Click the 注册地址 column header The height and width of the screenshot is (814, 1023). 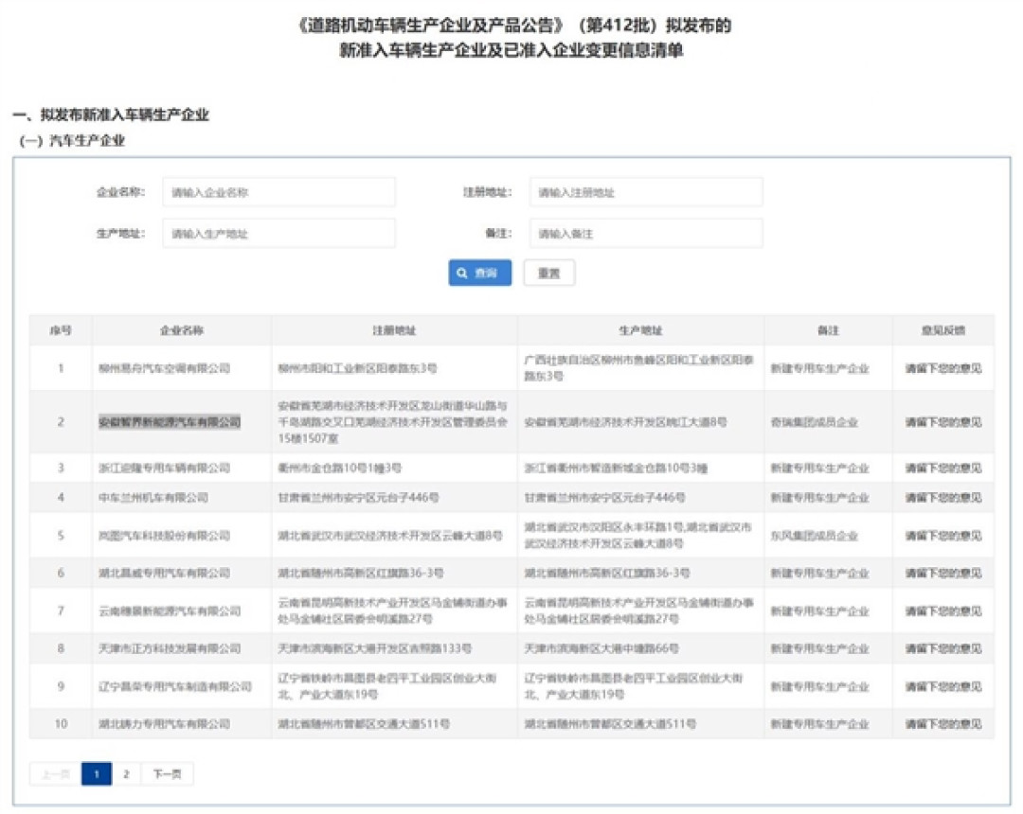[x=394, y=330]
